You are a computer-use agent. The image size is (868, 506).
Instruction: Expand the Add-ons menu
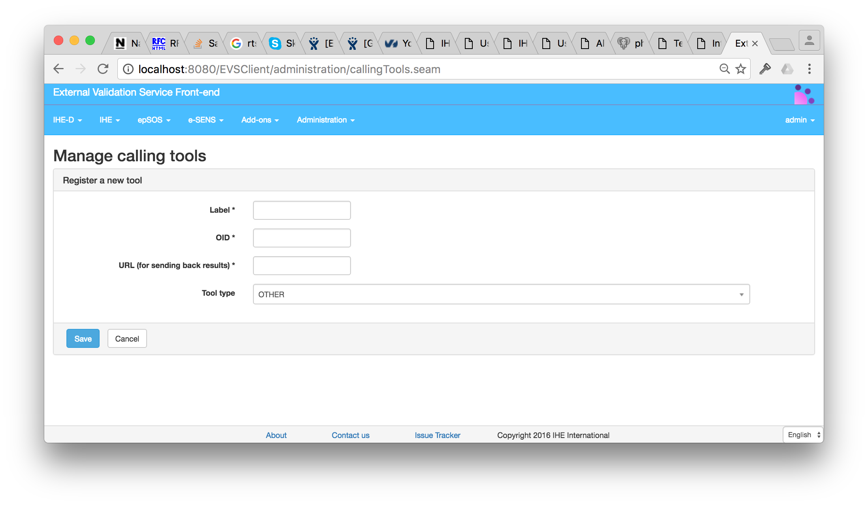(x=260, y=119)
